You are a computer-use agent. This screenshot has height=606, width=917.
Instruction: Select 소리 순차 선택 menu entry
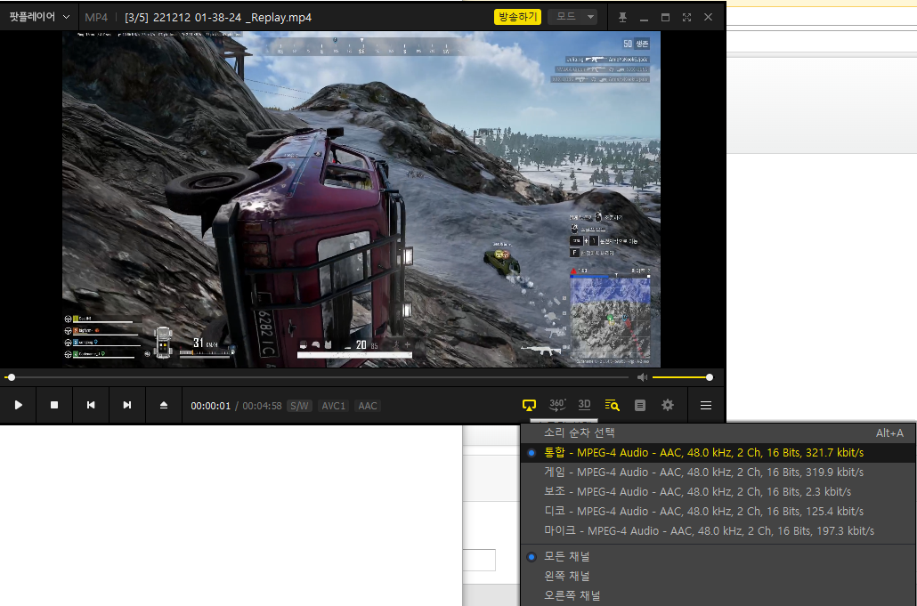(x=718, y=433)
